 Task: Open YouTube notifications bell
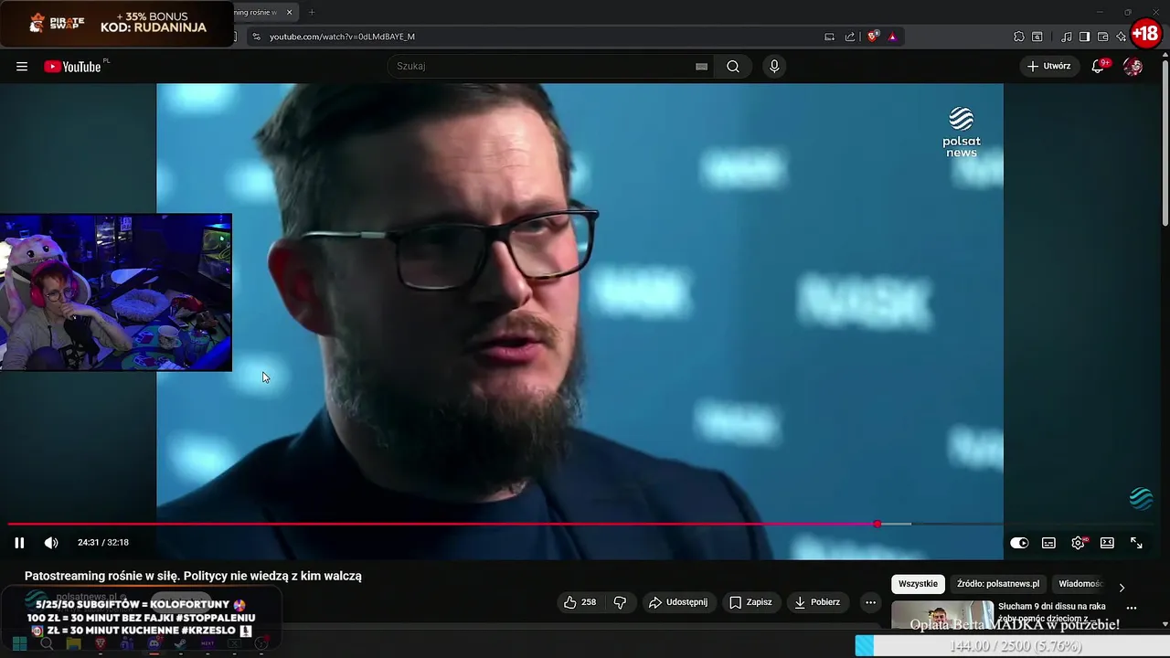pyautogui.click(x=1099, y=66)
